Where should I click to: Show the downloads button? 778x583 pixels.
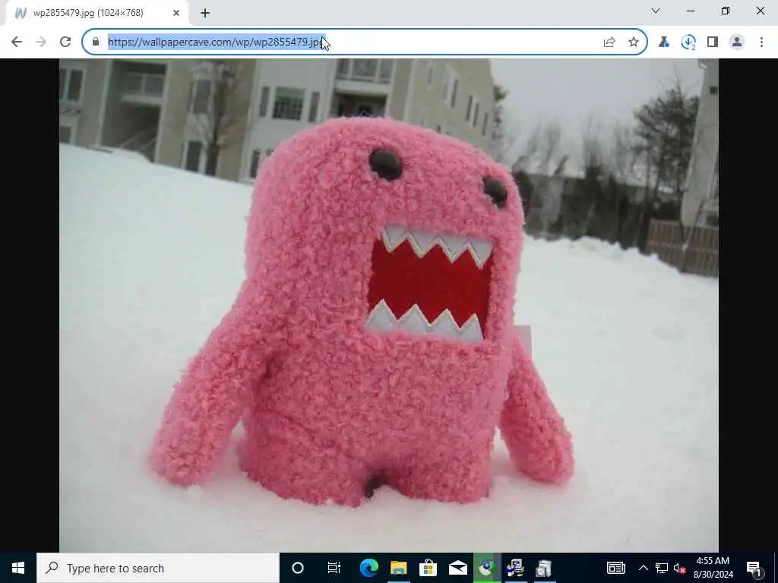688,43
